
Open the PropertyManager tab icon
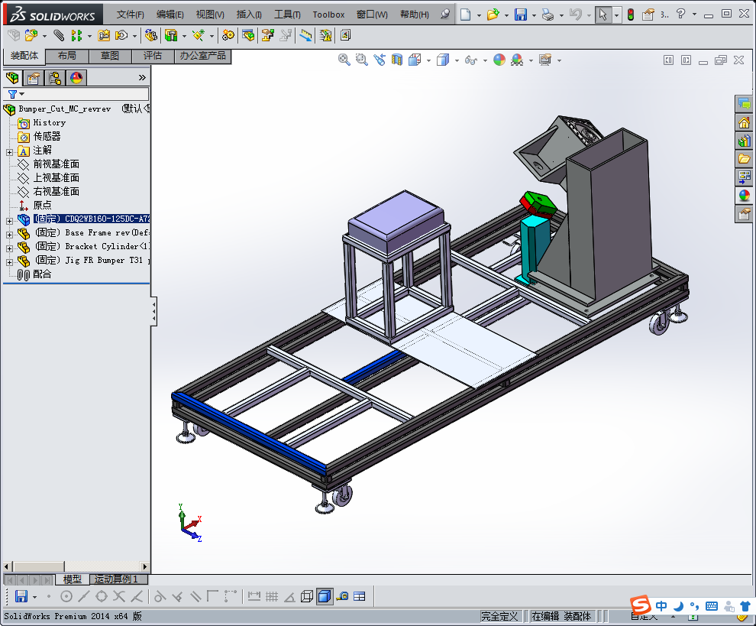coord(34,77)
